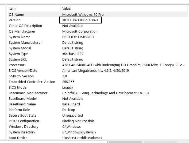Select the Version row label
Screen dimensions: 189x143
pos(14,20)
